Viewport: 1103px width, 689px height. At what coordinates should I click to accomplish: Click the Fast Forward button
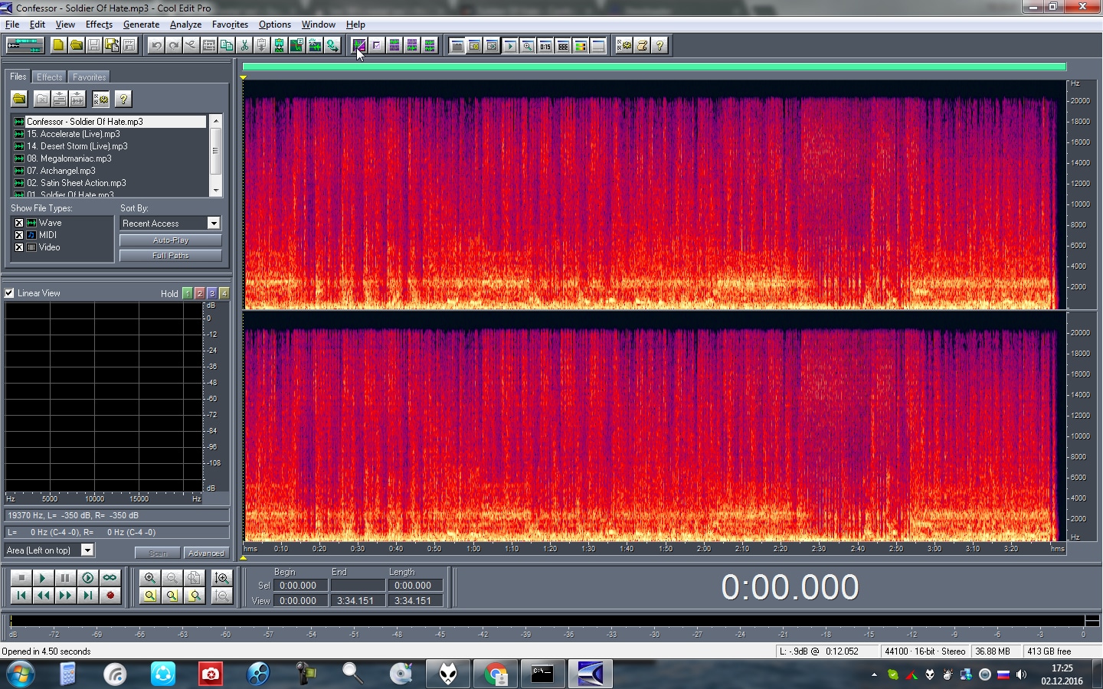(x=66, y=595)
